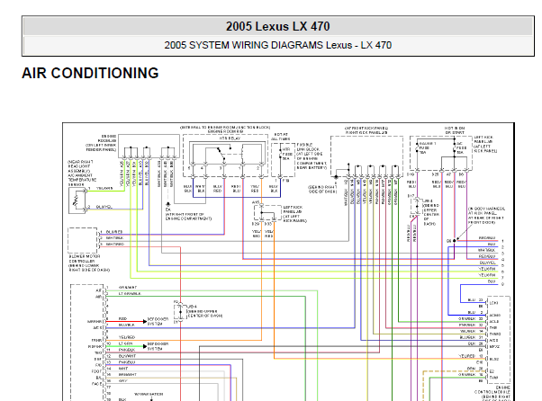Click the 'AIR CONDITIONING' section heading
The height and width of the screenshot is (401, 542).
coord(90,73)
